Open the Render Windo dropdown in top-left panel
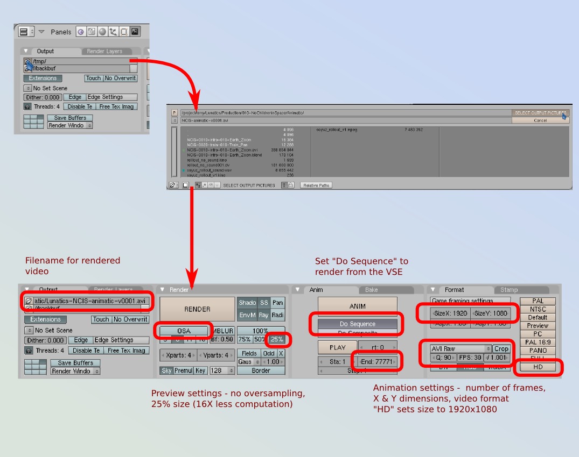This screenshot has width=579, height=457. point(69,125)
